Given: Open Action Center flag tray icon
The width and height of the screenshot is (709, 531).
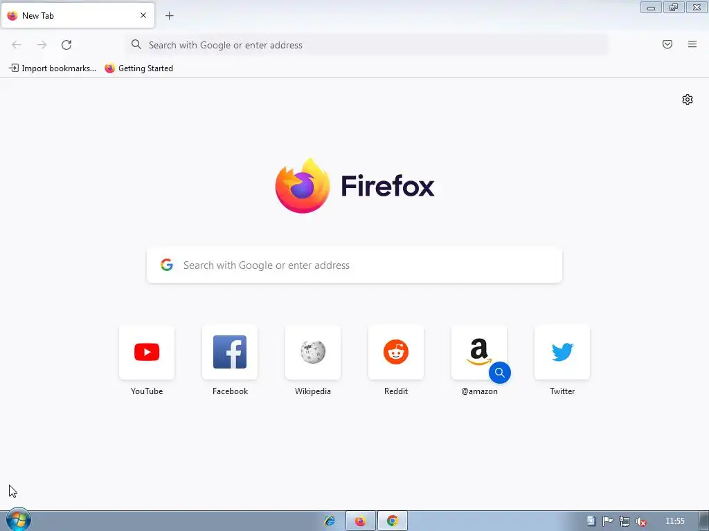Looking at the screenshot, I should (608, 521).
